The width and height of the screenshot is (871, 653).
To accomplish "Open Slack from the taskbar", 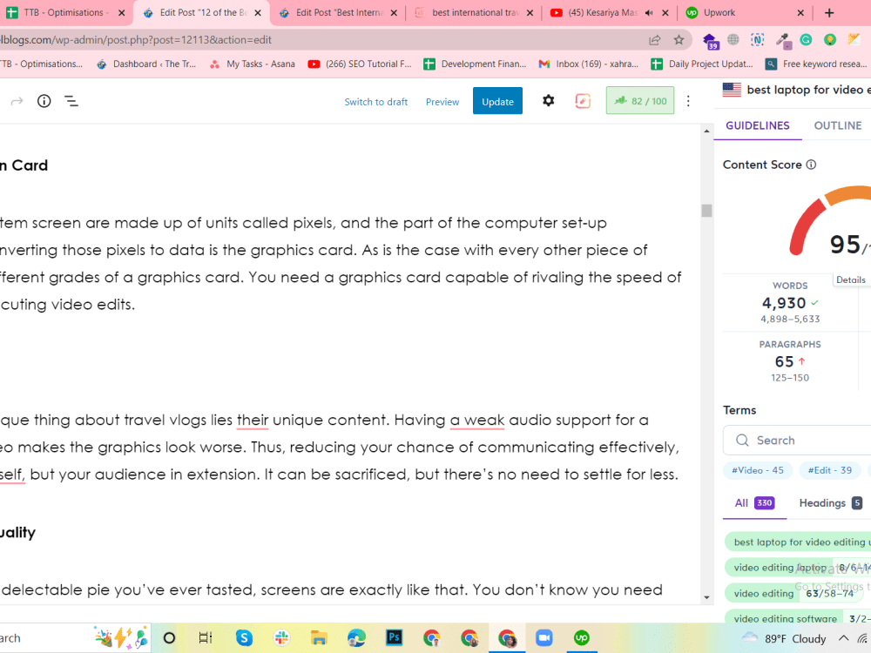I will click(x=281, y=638).
